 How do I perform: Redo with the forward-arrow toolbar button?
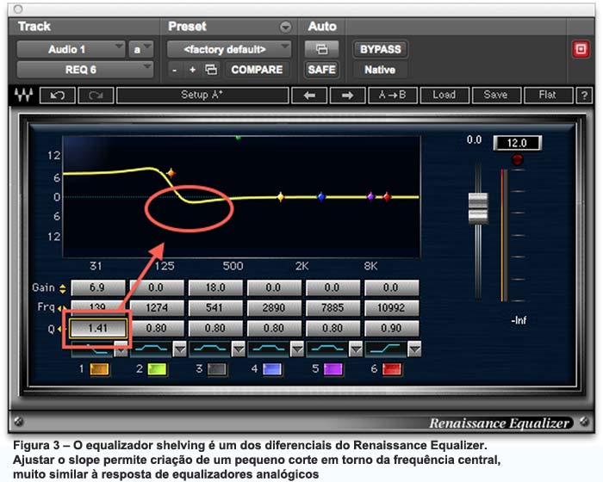(96, 95)
